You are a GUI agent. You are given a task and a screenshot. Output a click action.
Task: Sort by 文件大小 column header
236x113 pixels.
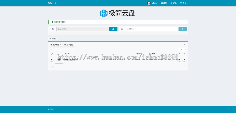click(x=140, y=54)
